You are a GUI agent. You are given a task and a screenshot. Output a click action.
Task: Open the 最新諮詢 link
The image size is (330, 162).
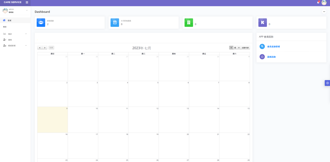pyautogui.click(x=271, y=57)
